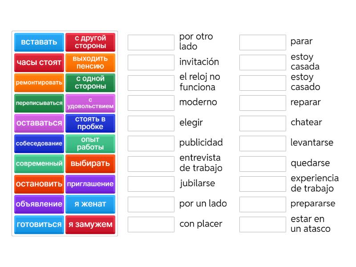Image resolution: width=356 pixels, height=267 pixels.
Task: Click the blank box beside 'levantarse'
Action: tap(263, 143)
